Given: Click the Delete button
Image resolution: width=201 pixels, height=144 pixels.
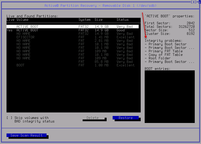Looking at the screenshot, I should [x=93, y=118].
